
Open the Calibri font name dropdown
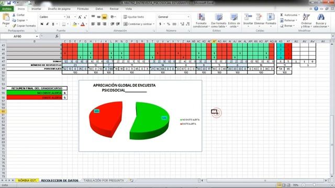pos(64,17)
